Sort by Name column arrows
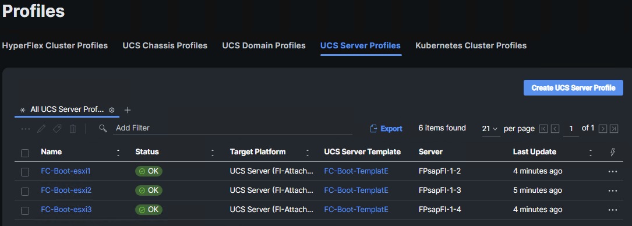The image size is (632, 226). click(x=118, y=152)
